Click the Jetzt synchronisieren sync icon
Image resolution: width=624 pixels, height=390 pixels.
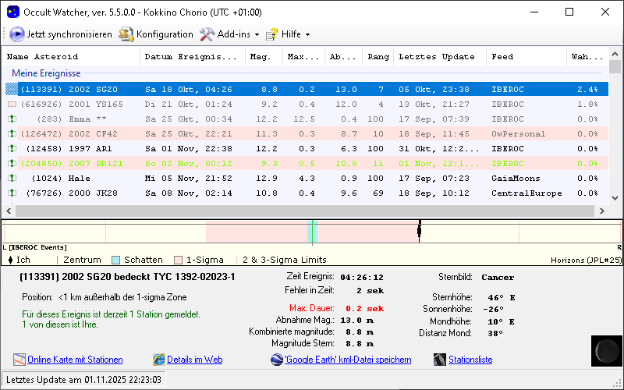click(17, 34)
